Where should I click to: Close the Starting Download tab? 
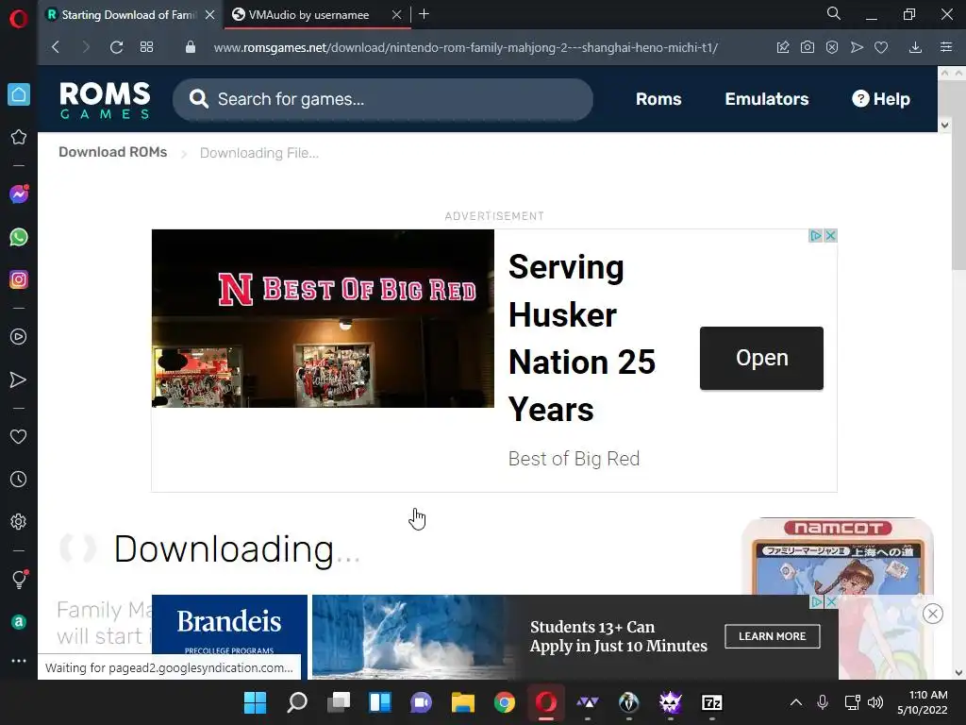click(210, 15)
